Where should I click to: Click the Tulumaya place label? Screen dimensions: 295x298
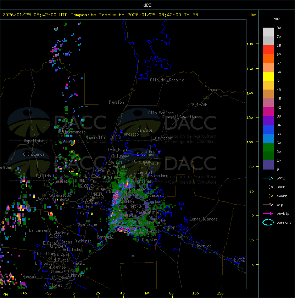(121, 156)
